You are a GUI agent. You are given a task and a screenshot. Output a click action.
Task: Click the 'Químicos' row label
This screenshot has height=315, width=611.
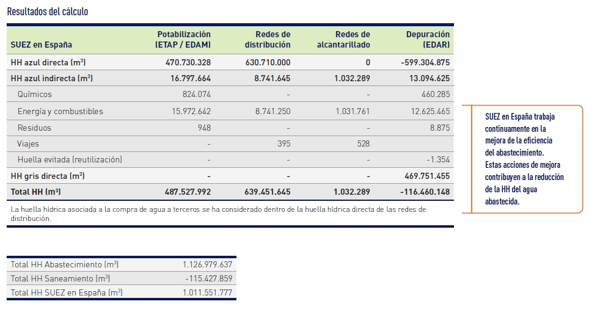pyautogui.click(x=35, y=94)
